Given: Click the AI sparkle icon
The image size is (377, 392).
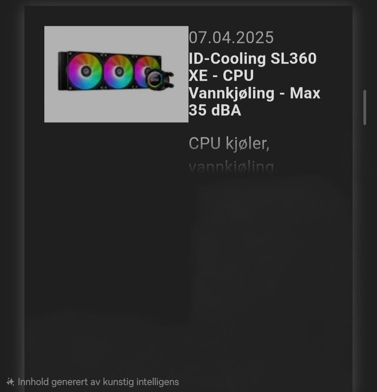Looking at the screenshot, I should coord(10,382).
